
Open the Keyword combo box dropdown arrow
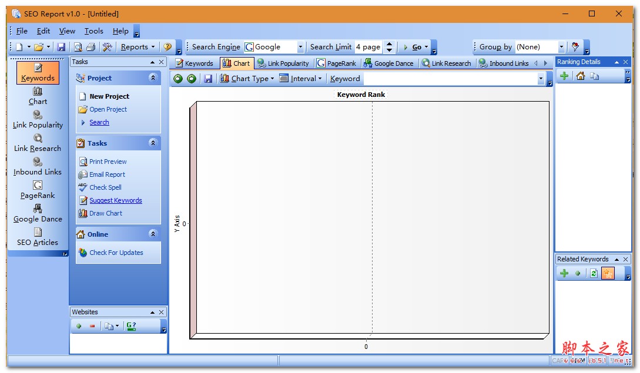tap(541, 78)
